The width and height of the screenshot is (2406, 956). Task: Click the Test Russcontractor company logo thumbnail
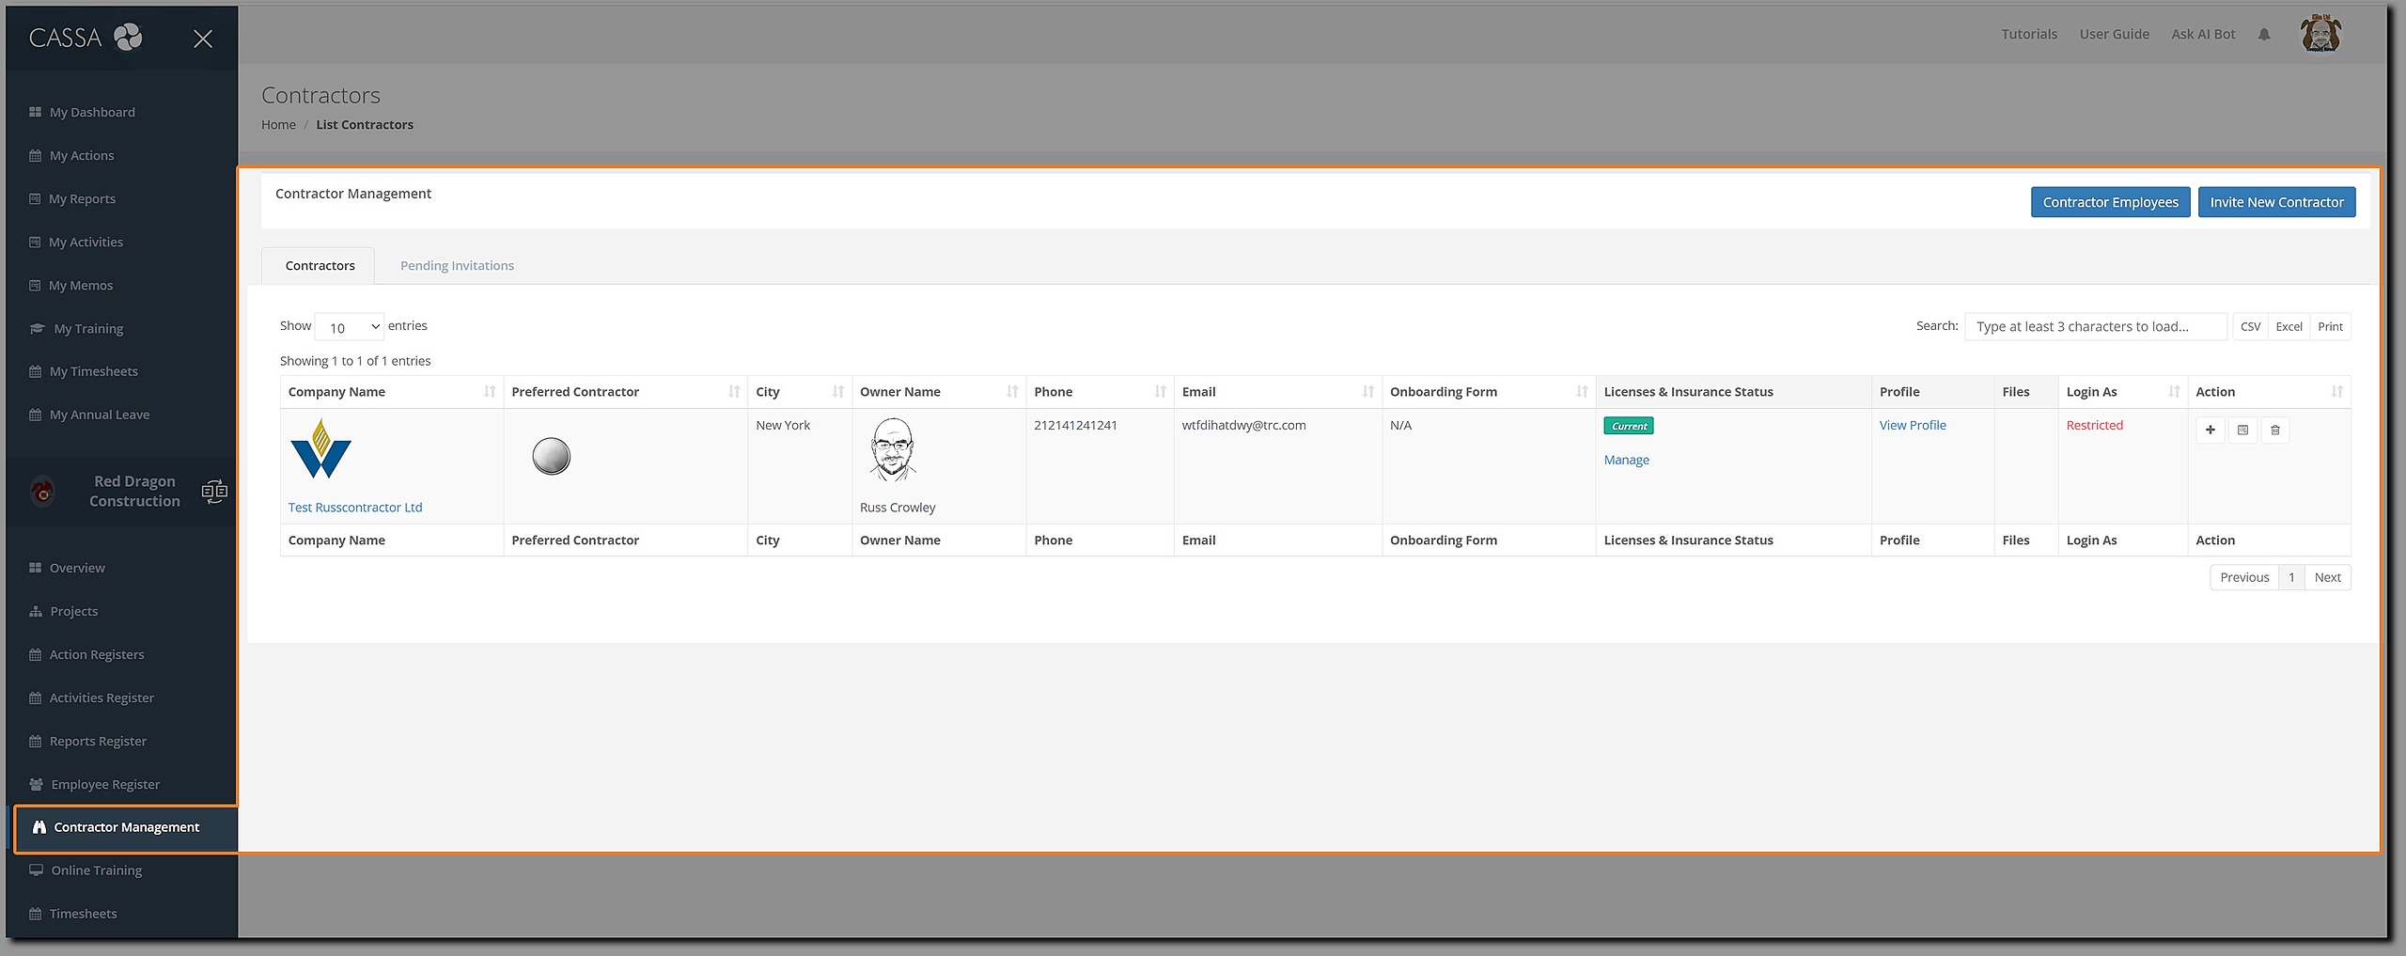pos(320,448)
